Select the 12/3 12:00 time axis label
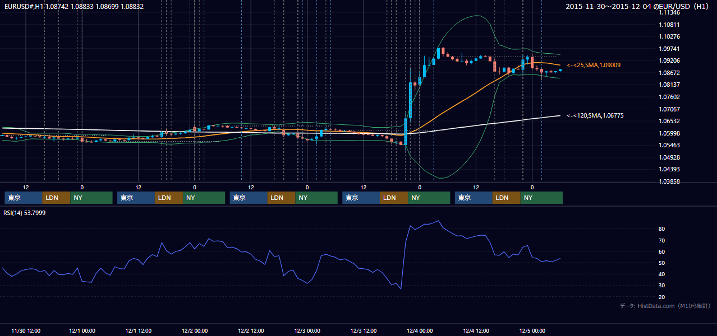 click(x=364, y=330)
